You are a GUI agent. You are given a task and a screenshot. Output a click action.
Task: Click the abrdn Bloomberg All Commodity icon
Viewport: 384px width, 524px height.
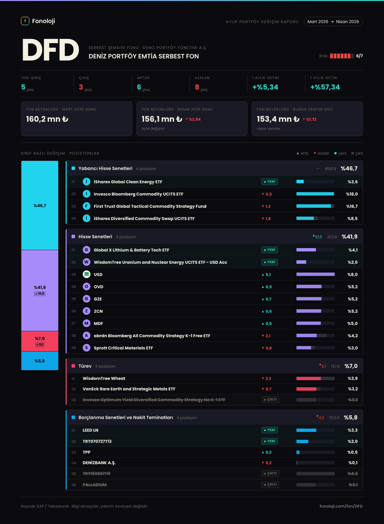pyautogui.click(x=87, y=335)
